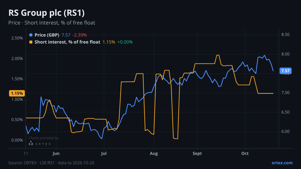Click the Aug label on date axis
Image resolution: width=301 pixels, height=169 pixels.
(x=154, y=153)
